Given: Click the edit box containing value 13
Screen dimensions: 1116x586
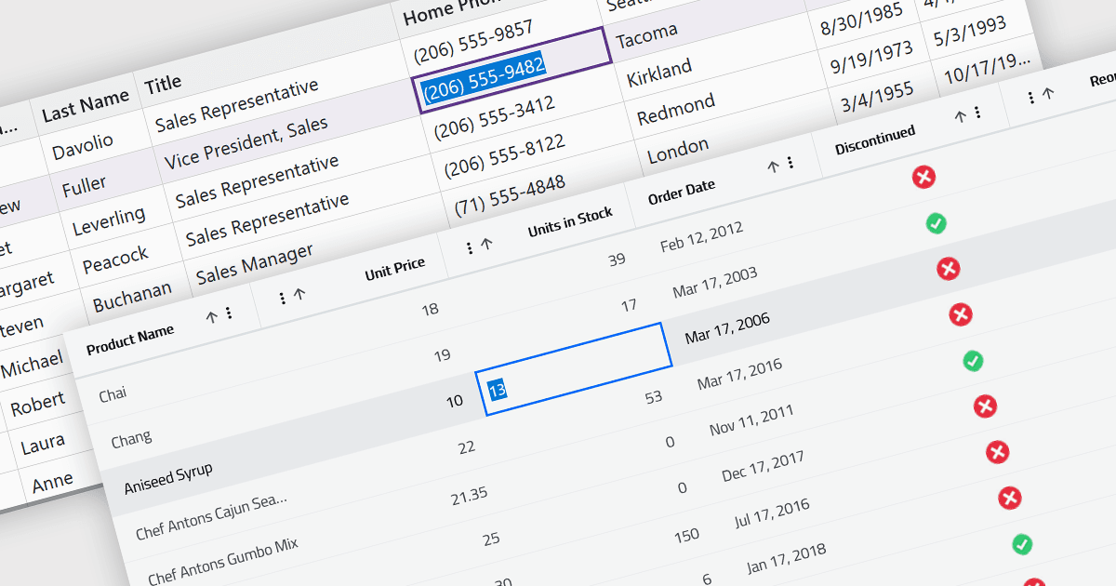Looking at the screenshot, I should 574,369.
